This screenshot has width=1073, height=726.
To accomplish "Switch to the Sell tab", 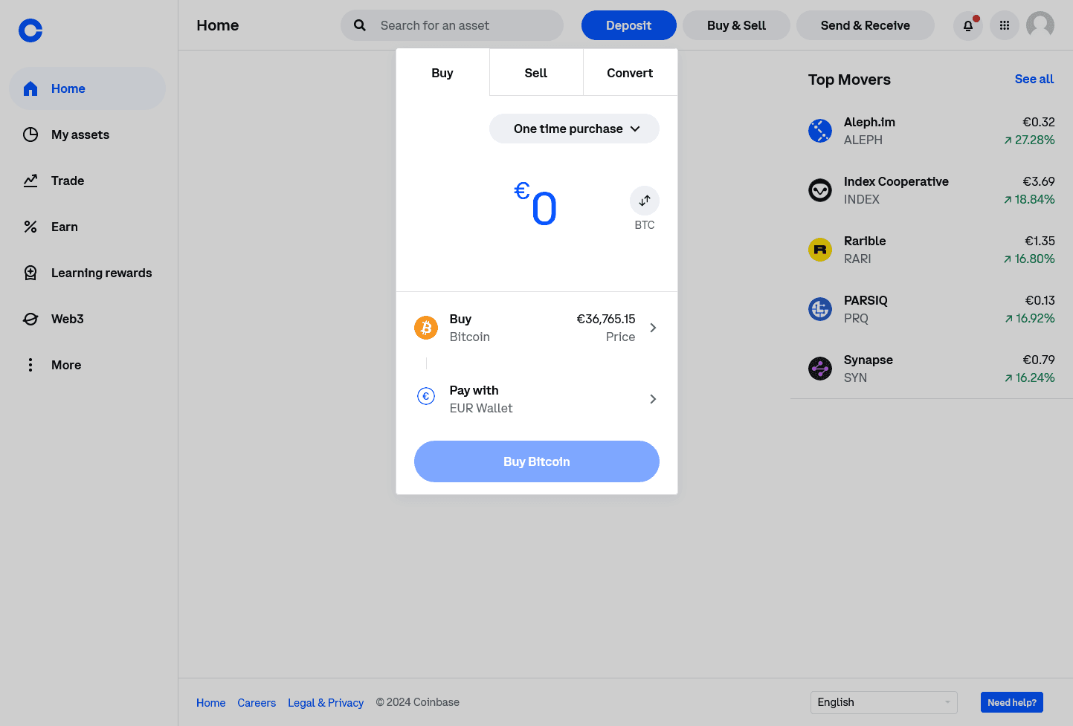I will [x=536, y=73].
